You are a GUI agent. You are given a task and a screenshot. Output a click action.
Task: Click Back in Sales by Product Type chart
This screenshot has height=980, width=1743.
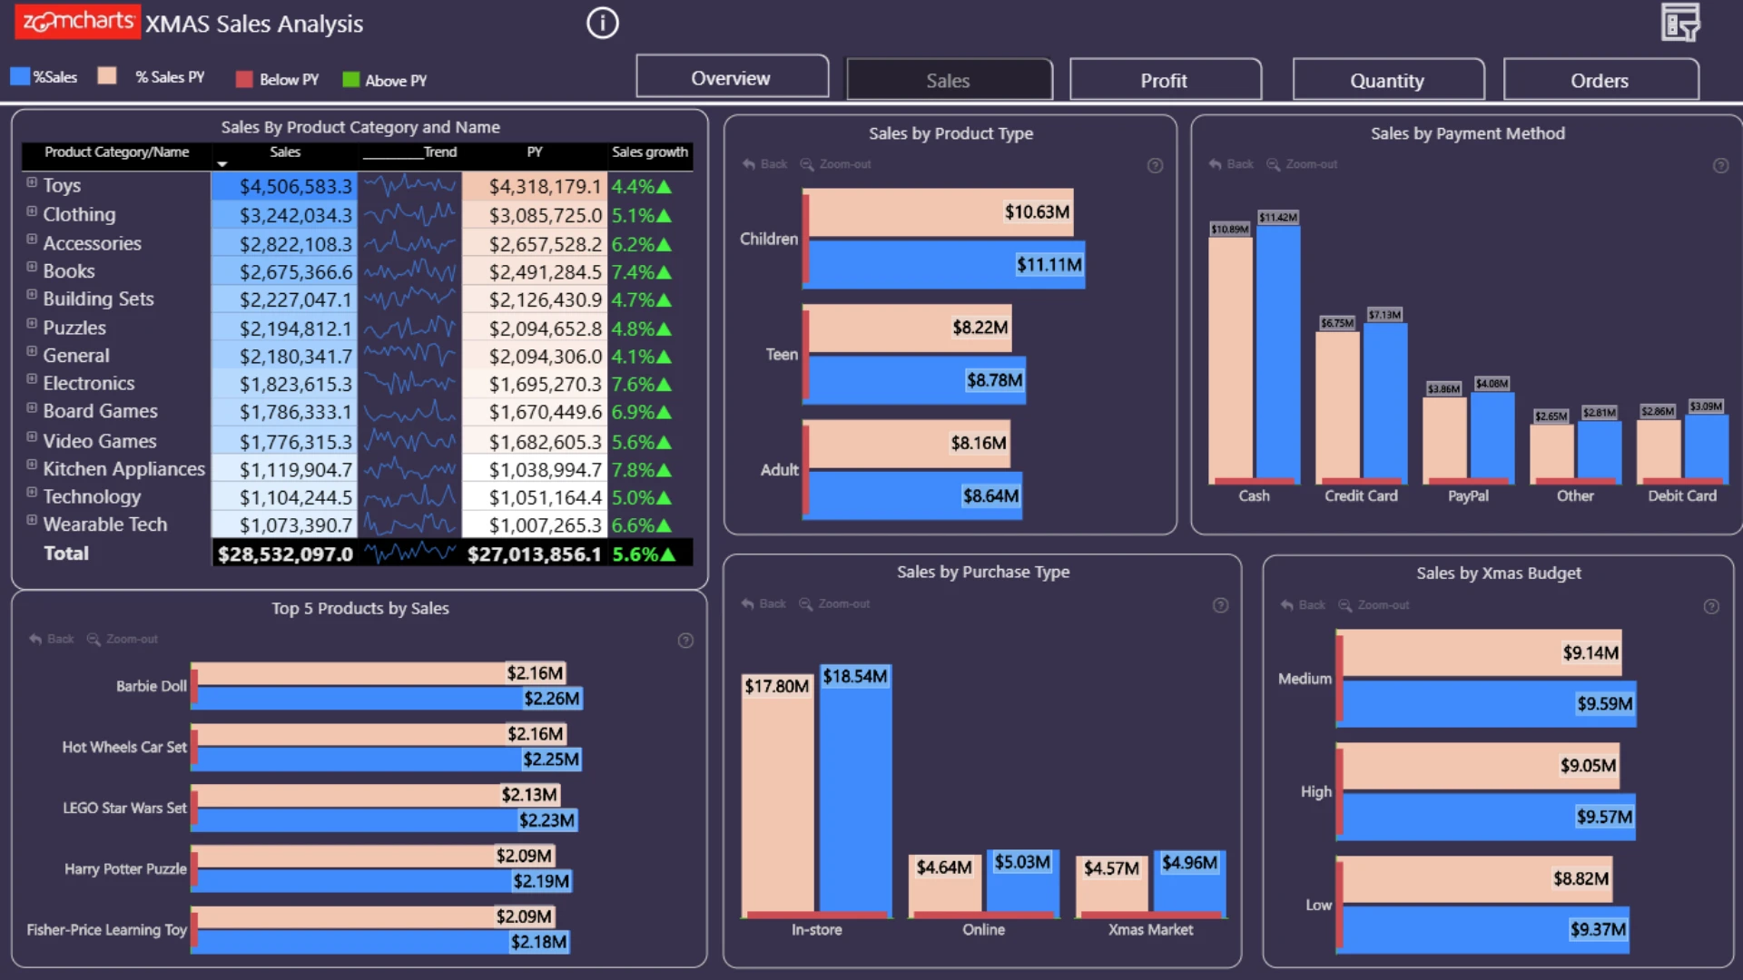click(x=764, y=164)
